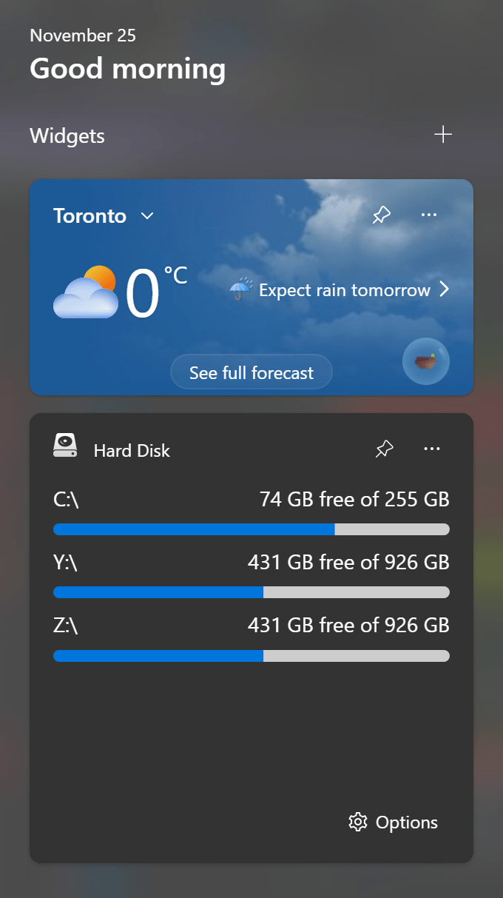
Task: Click the Good morning greeting text
Action: click(x=127, y=69)
